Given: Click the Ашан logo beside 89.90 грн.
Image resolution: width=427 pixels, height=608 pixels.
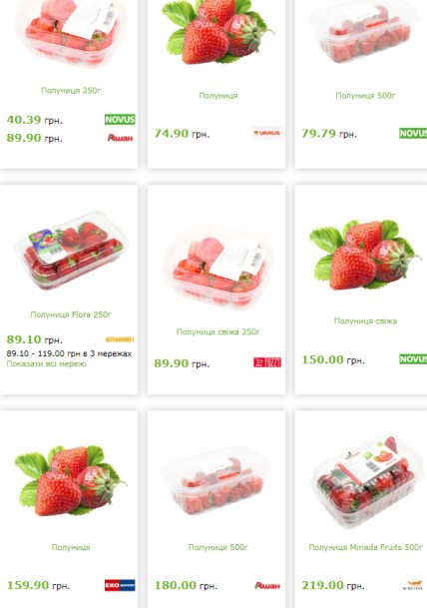Looking at the screenshot, I should click(x=120, y=138).
